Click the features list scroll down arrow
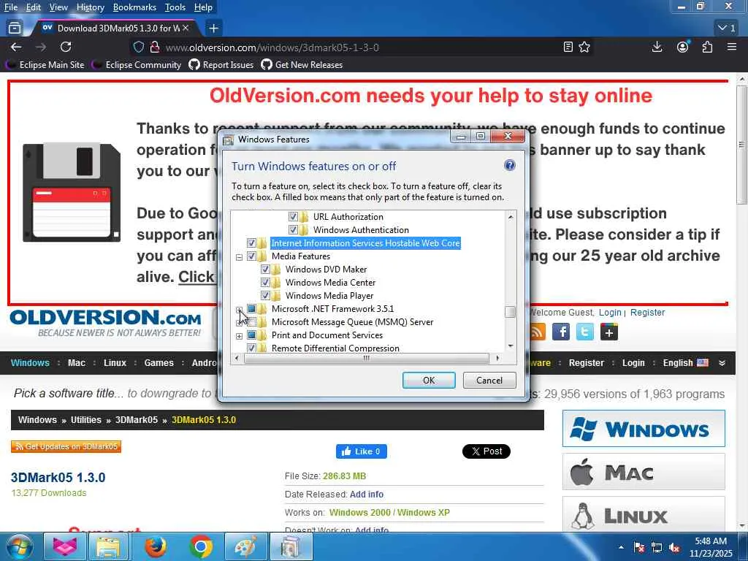The image size is (748, 561). click(x=511, y=346)
